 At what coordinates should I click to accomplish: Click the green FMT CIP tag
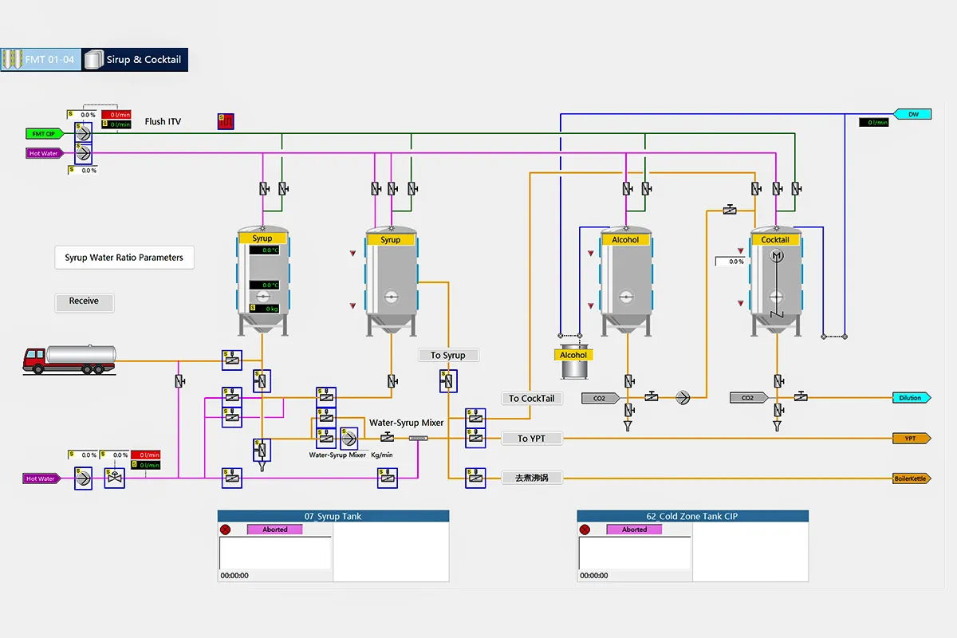[45, 134]
